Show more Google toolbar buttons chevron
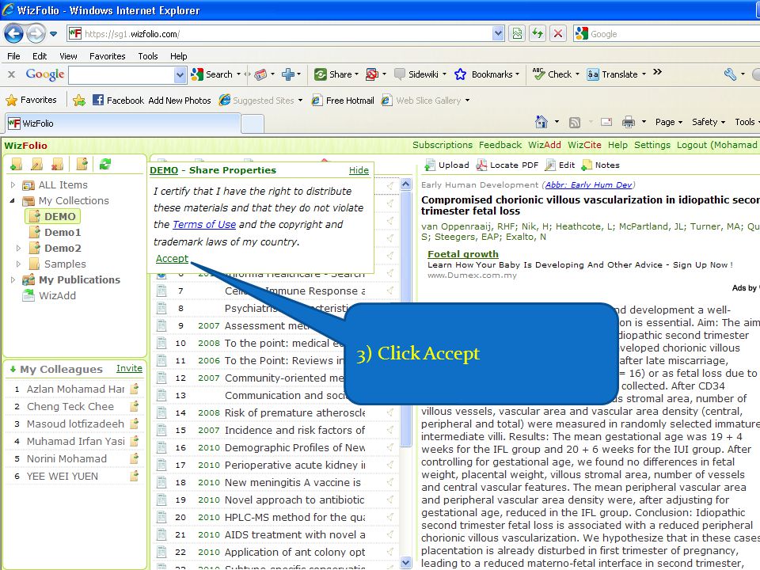Image resolution: width=760 pixels, height=570 pixels. (657, 72)
